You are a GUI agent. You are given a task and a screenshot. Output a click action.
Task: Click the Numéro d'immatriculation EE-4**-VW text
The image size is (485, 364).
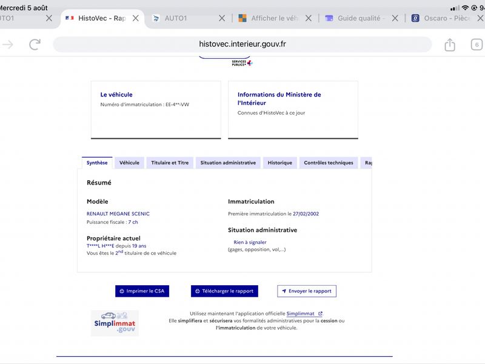coord(145,104)
